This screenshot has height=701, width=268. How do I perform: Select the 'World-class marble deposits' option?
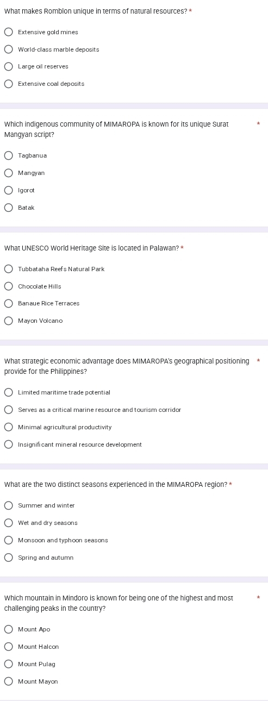pyautogui.click(x=9, y=49)
